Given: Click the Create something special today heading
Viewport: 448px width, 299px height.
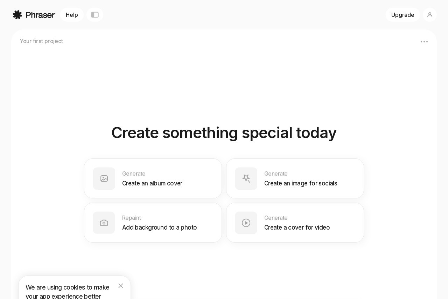Looking at the screenshot, I should 224,133.
